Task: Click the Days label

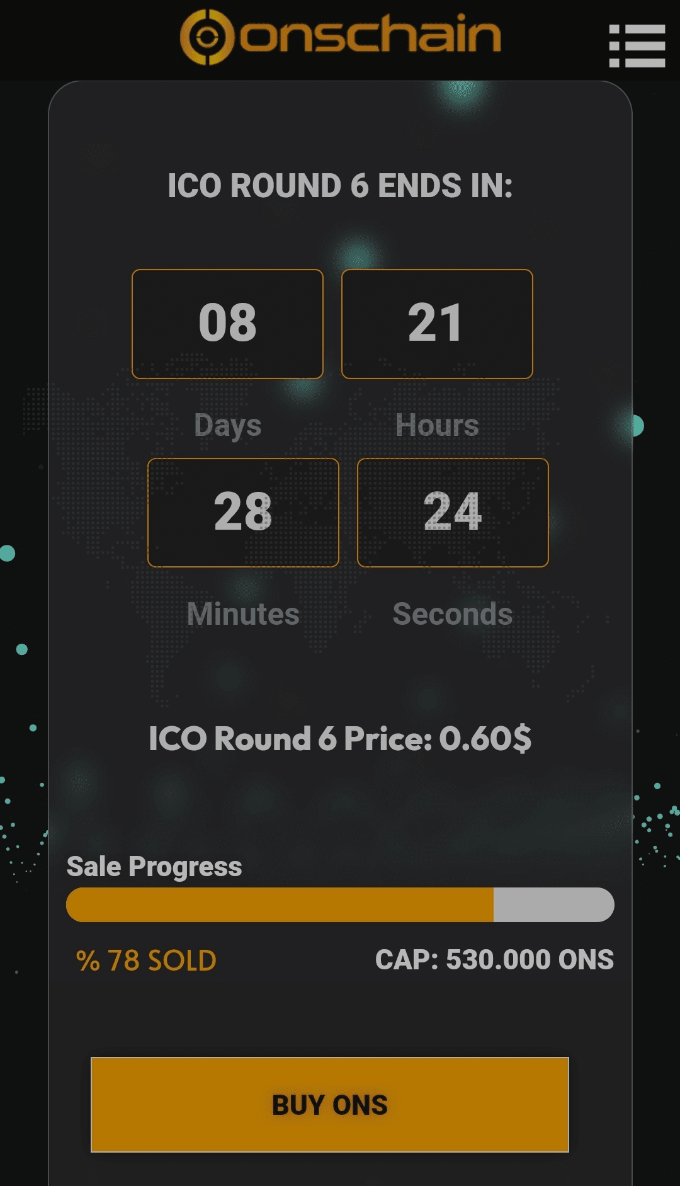Action: [227, 425]
